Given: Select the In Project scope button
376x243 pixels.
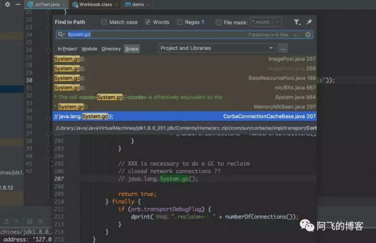Looking at the screenshot, I should (67, 49).
